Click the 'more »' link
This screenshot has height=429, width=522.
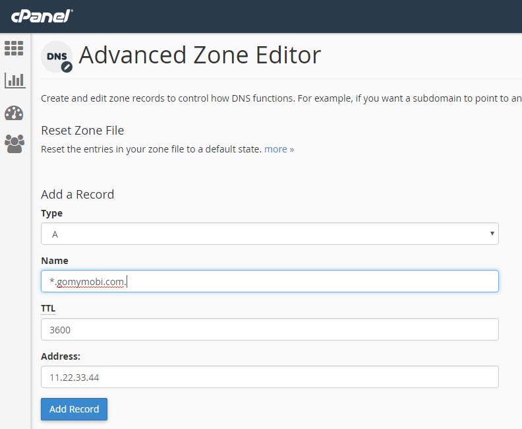(279, 149)
